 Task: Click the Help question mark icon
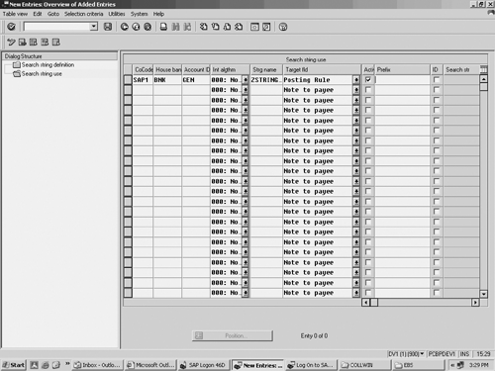[x=283, y=27]
